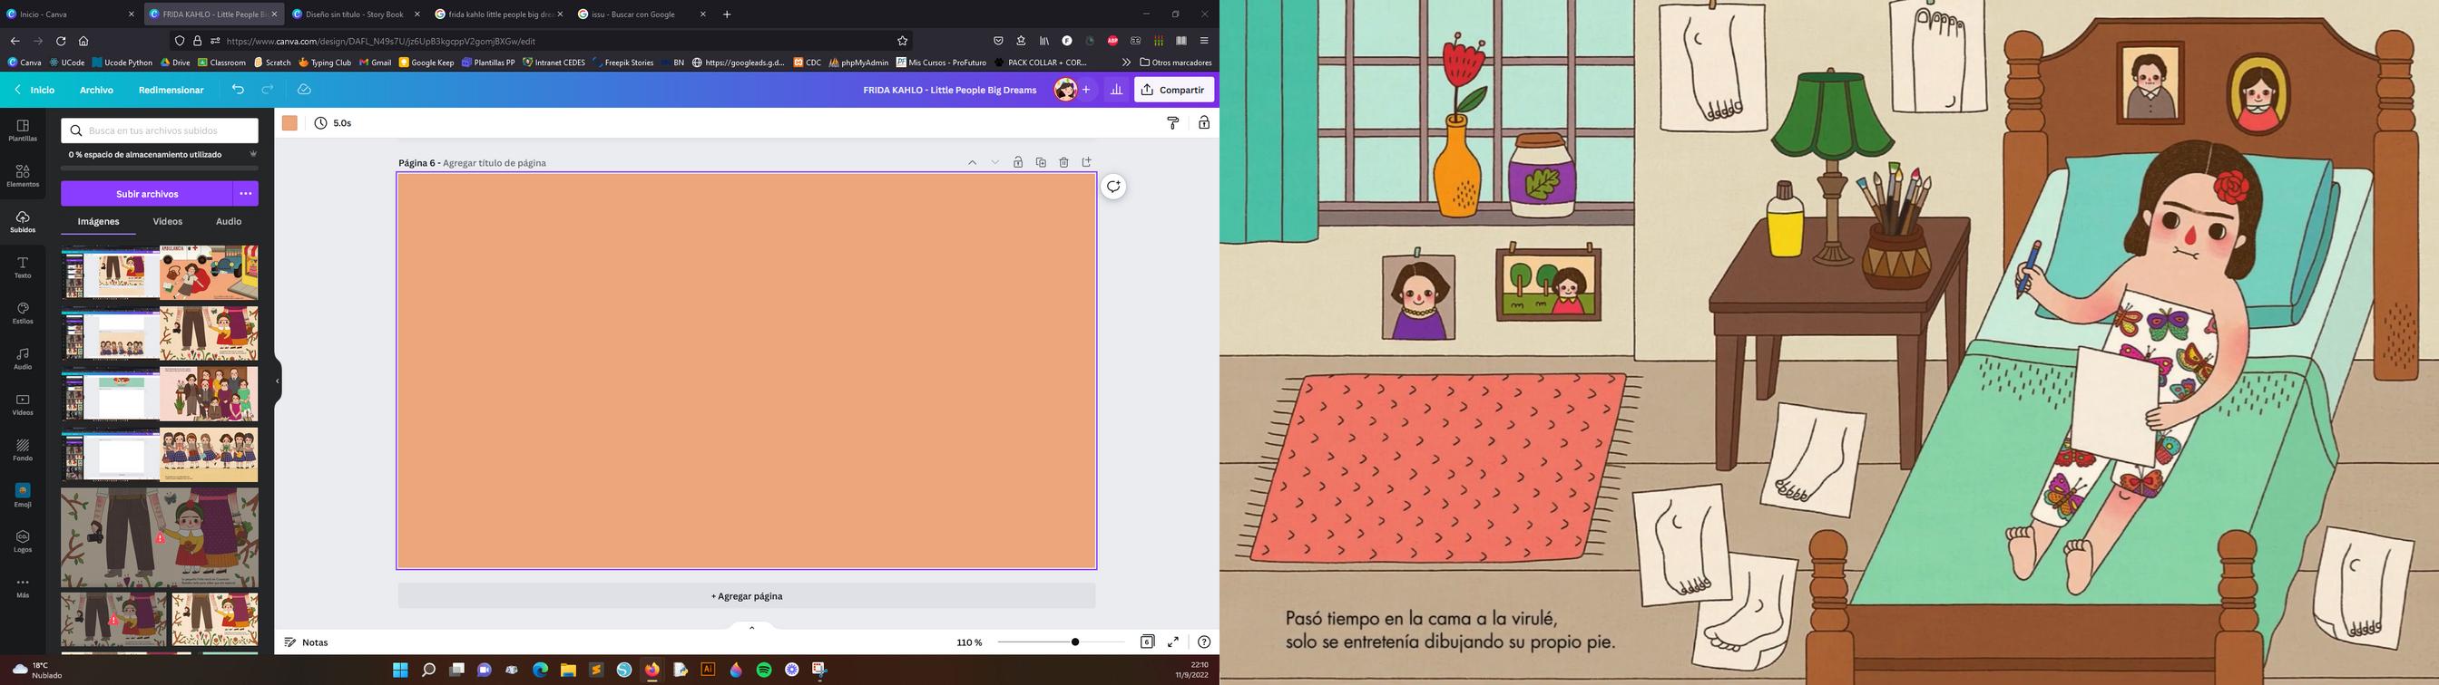Open the 110 % zoom level menu

tap(970, 642)
